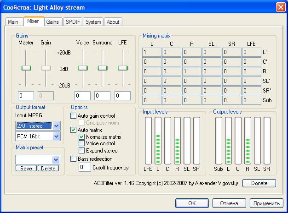This screenshot has height=213, width=288.
Task: Click the LFE gain slider handle
Action: (122, 68)
